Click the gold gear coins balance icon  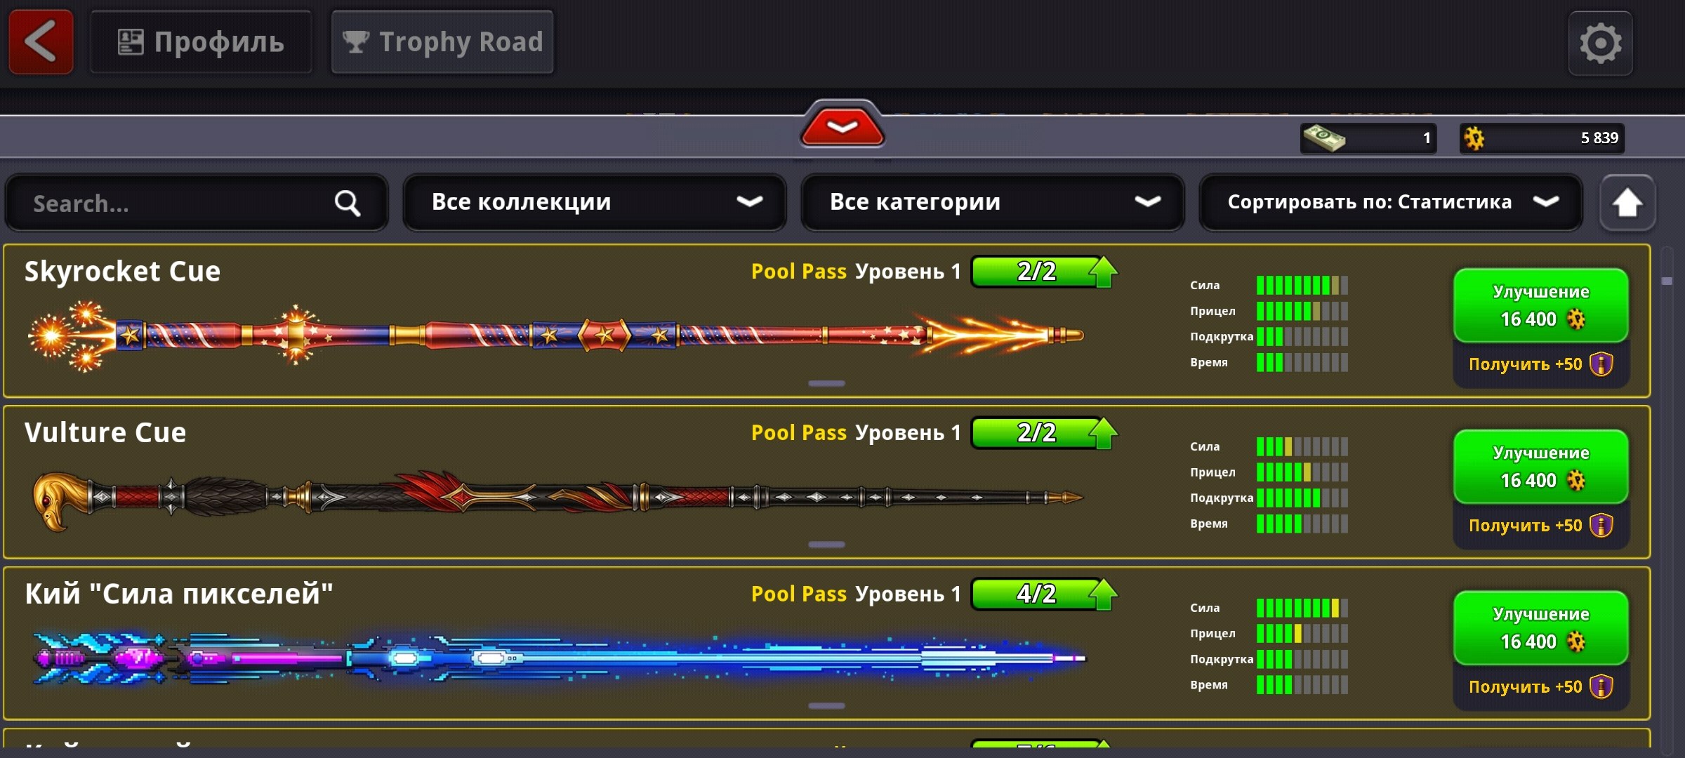point(1474,138)
